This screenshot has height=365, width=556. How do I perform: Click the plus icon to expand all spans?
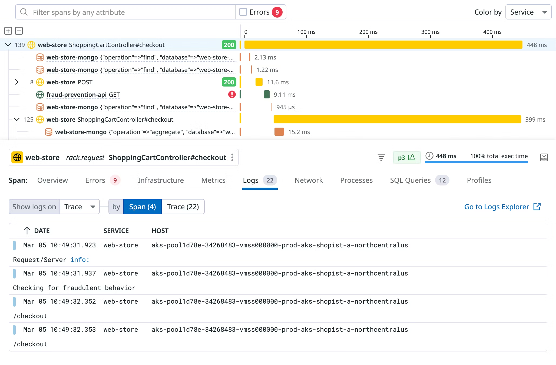click(8, 31)
